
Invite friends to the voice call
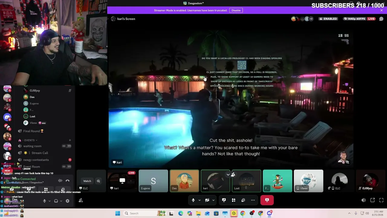81,200
